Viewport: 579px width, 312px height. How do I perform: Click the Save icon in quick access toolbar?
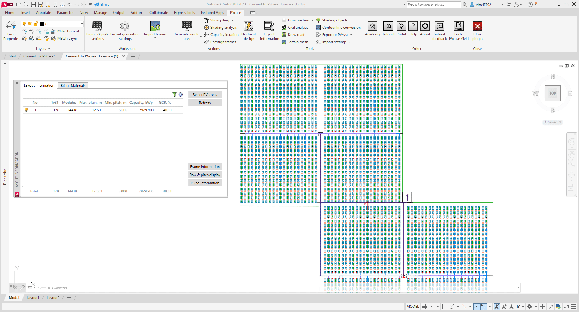33,5
